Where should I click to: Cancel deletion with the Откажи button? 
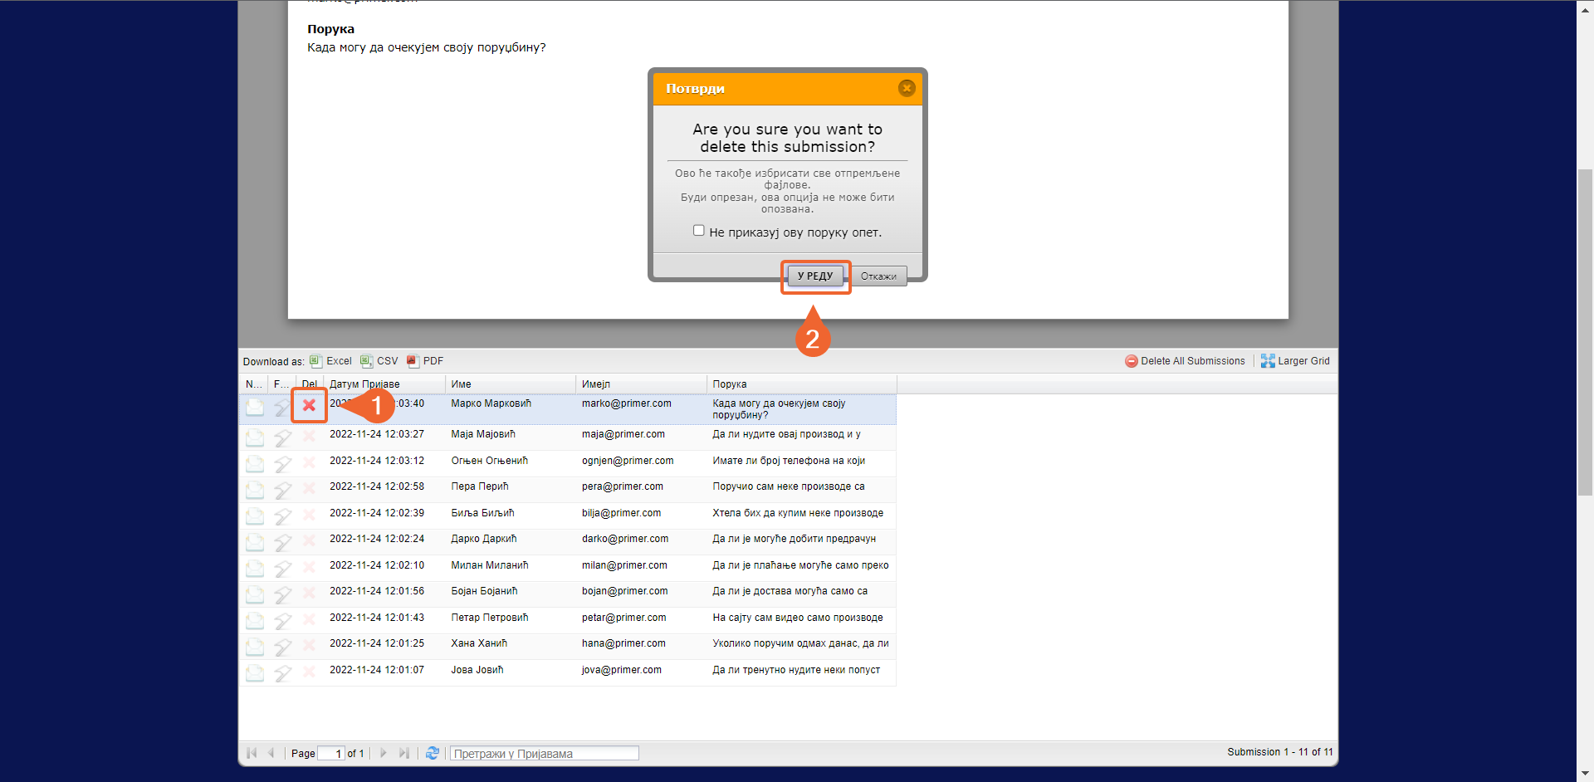[x=878, y=276]
